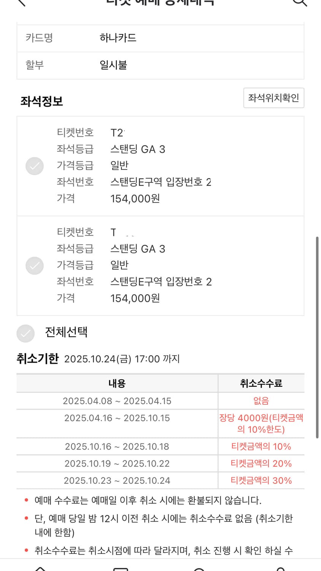The width and height of the screenshot is (321, 571).
Task: Toggle the 전체선택 select-all checkbox
Action: (x=25, y=333)
